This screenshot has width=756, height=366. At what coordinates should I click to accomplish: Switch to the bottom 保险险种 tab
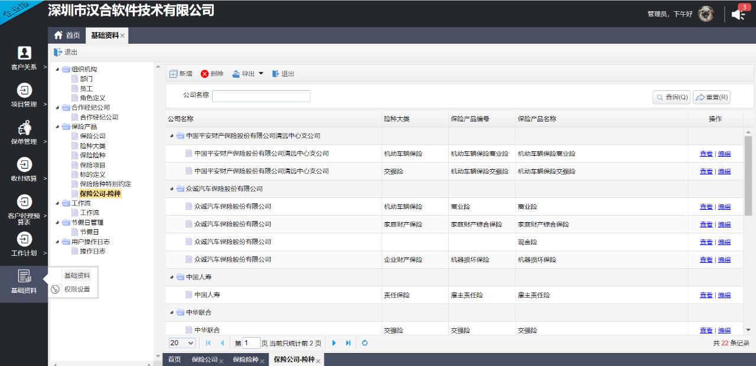245,360
